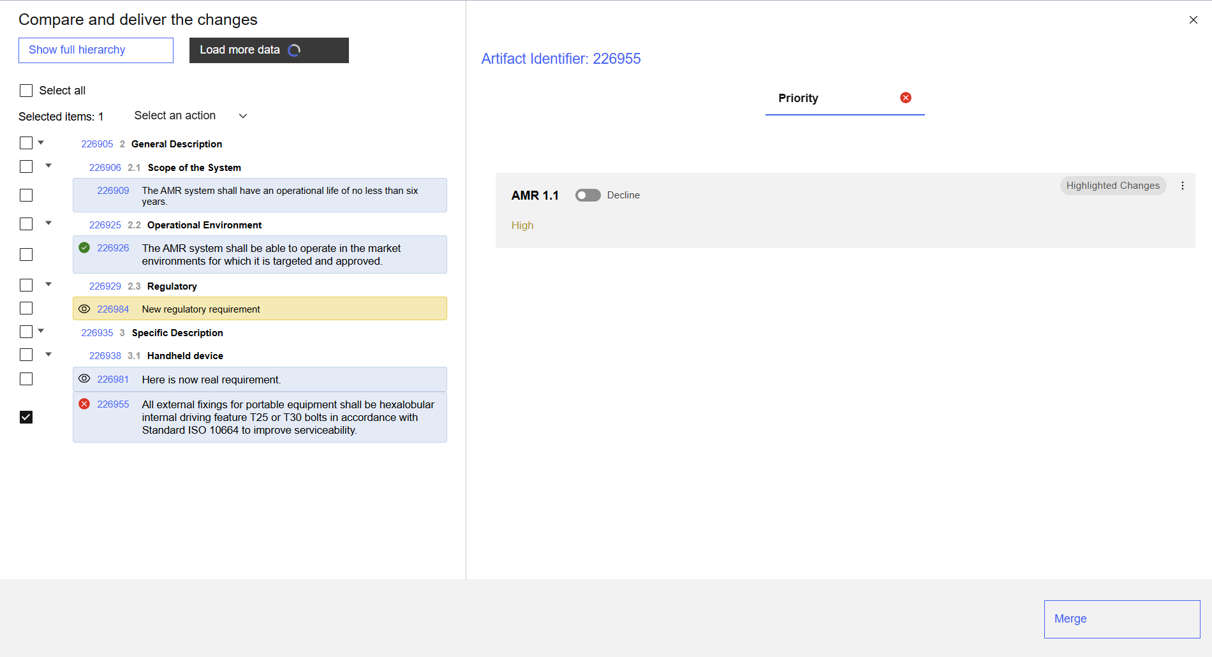
Task: Close the compare dialog with the X
Action: click(x=1193, y=20)
